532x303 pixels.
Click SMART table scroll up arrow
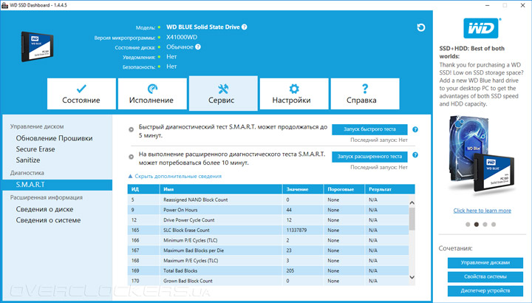click(412, 202)
